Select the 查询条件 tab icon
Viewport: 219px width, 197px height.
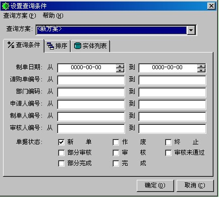[x=11, y=45]
